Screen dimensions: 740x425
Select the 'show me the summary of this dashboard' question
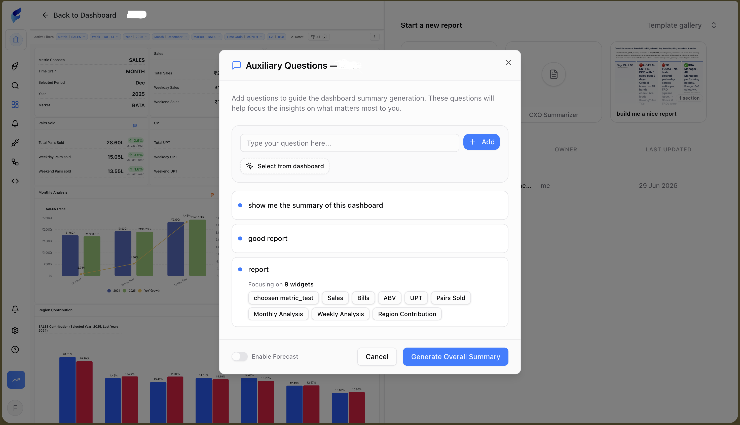[370, 205]
